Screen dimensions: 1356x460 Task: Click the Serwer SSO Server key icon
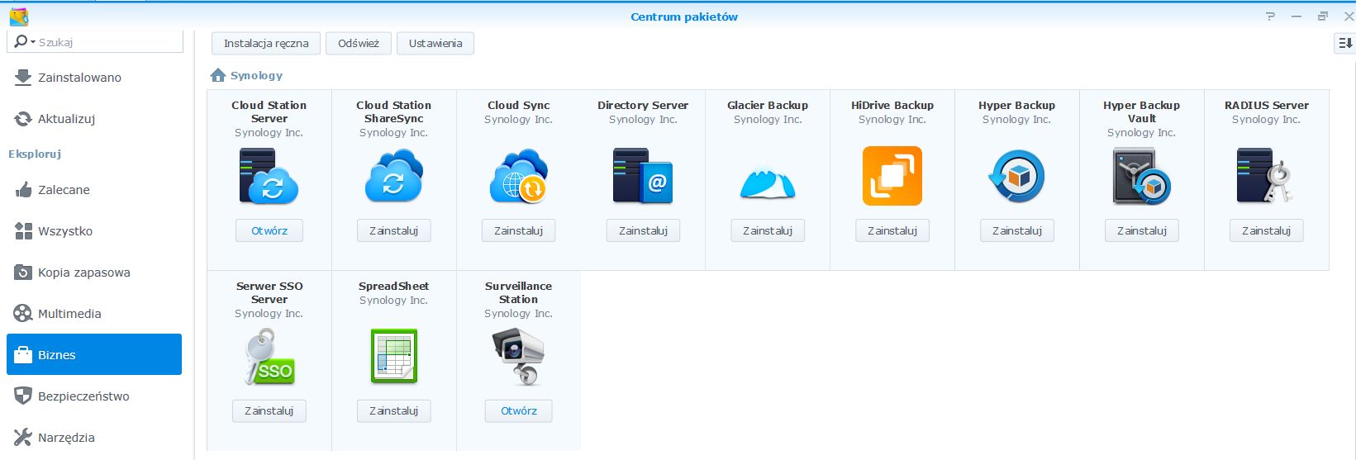pyautogui.click(x=269, y=357)
